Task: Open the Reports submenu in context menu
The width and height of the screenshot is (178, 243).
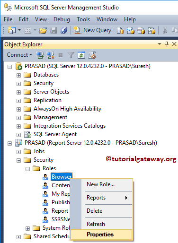Action: click(x=101, y=198)
